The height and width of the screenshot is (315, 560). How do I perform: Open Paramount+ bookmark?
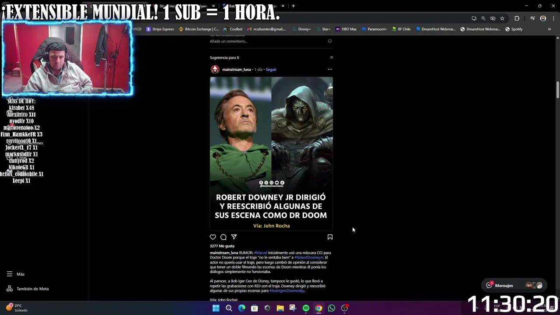pyautogui.click(x=374, y=29)
